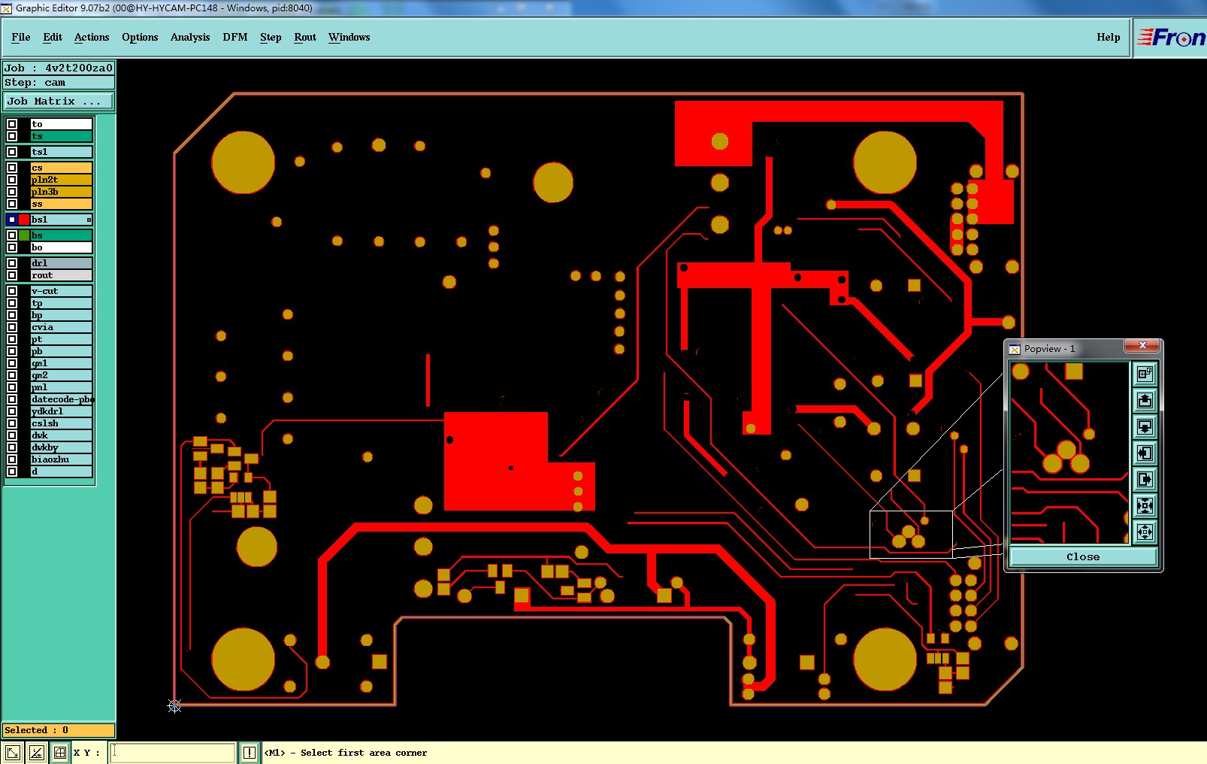The width and height of the screenshot is (1207, 764).
Task: Toggle display of the 'v-cut' layer
Action: tap(12, 291)
